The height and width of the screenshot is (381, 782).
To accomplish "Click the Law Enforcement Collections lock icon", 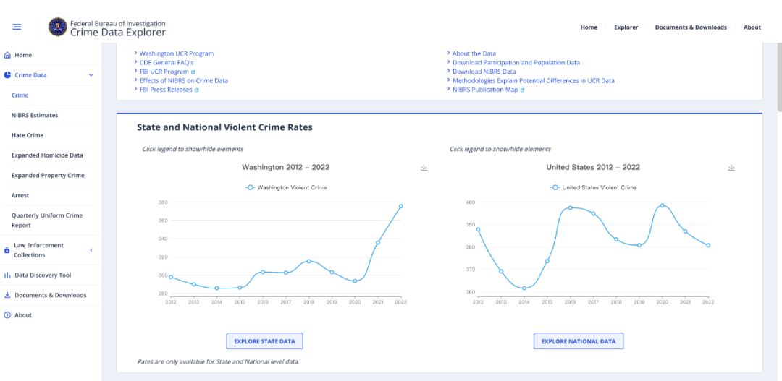I will pos(7,250).
